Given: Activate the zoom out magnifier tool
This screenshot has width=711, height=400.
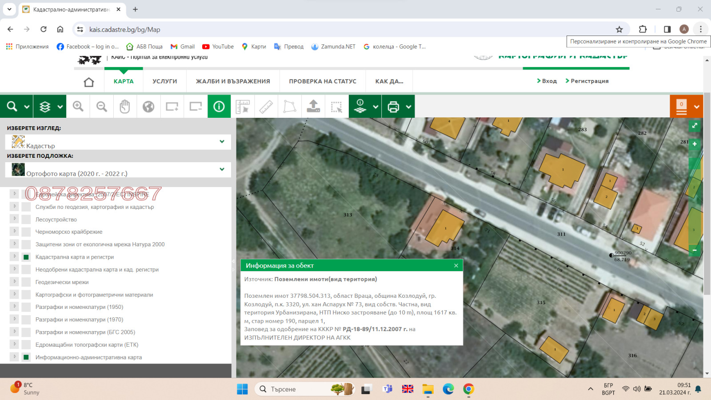Looking at the screenshot, I should coord(101,106).
